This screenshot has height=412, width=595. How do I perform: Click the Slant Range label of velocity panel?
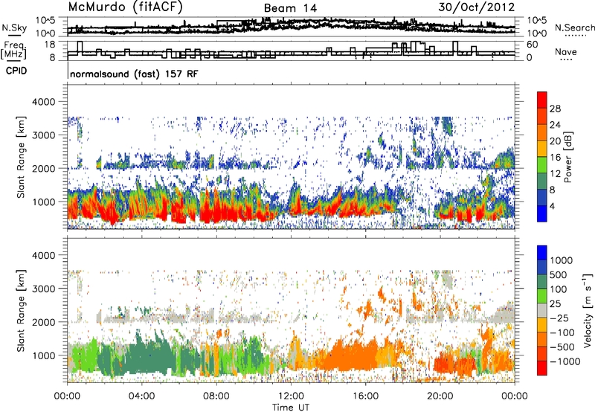22,310
